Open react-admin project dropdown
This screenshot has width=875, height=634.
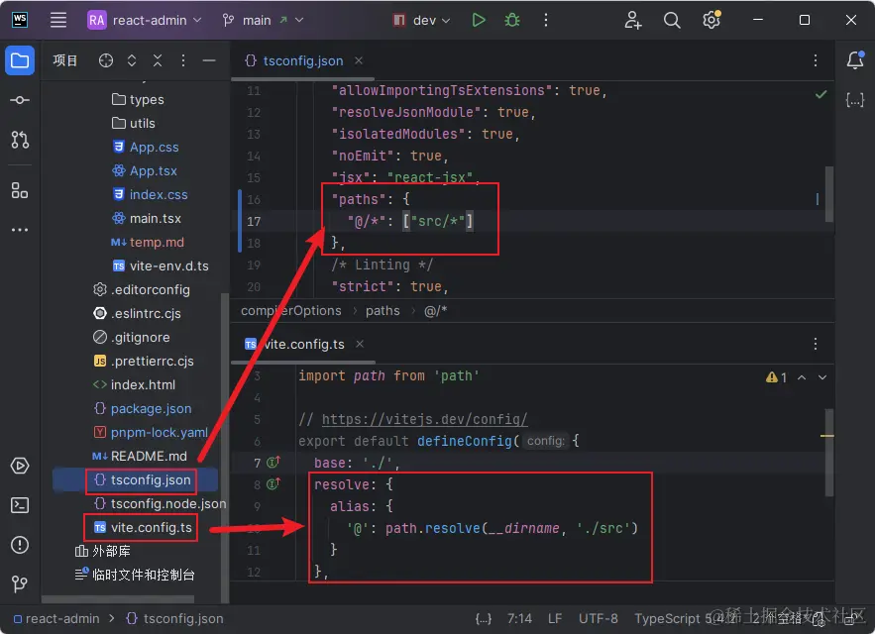(145, 20)
